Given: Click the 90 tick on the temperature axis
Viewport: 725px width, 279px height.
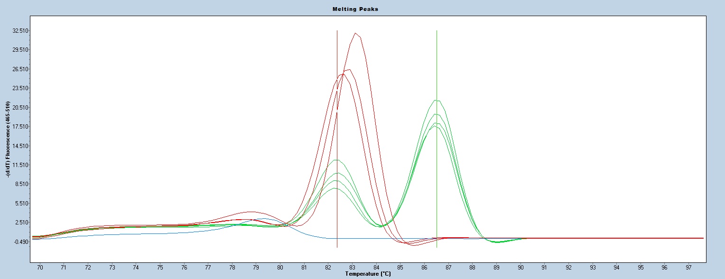Looking at the screenshot, I should 521,268.
